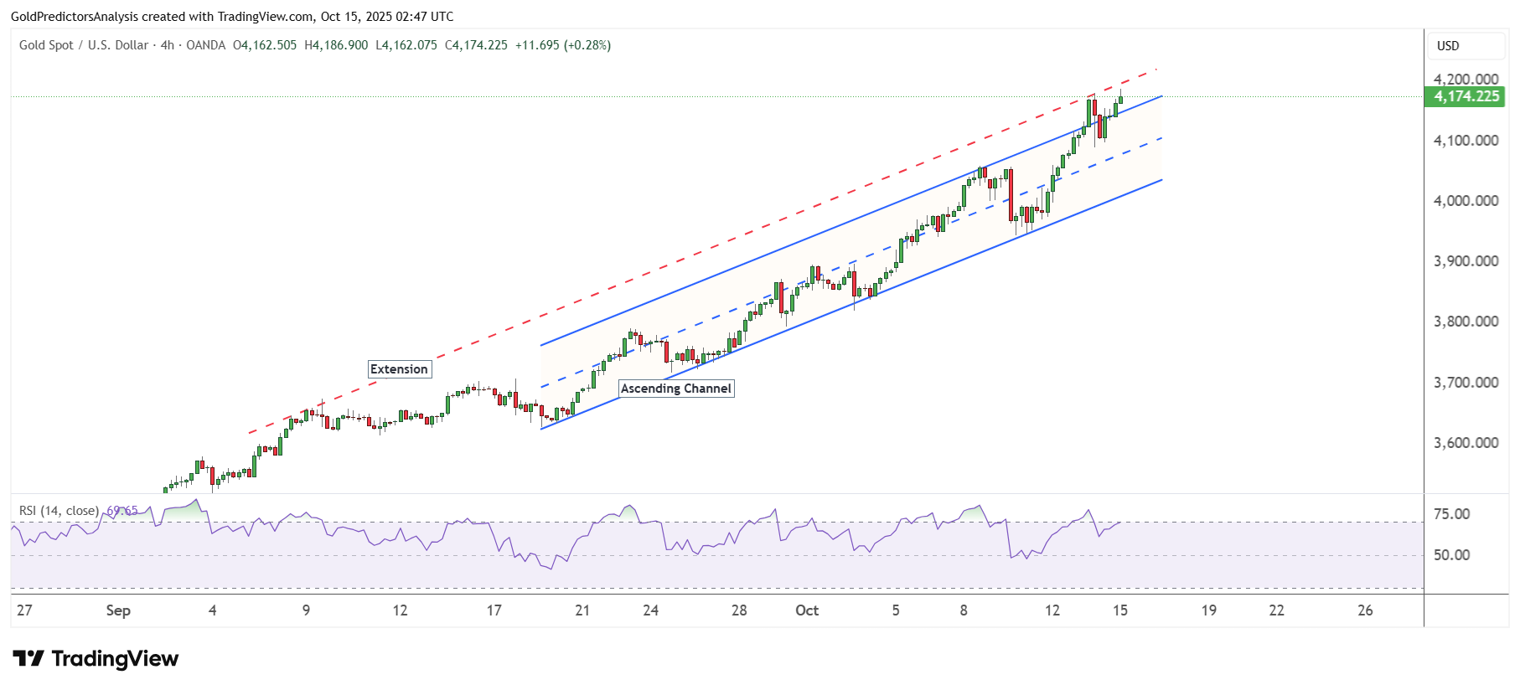Screen dimensions: 1520x690
Task: Select date 21 on the time axis
Action: 582,610
